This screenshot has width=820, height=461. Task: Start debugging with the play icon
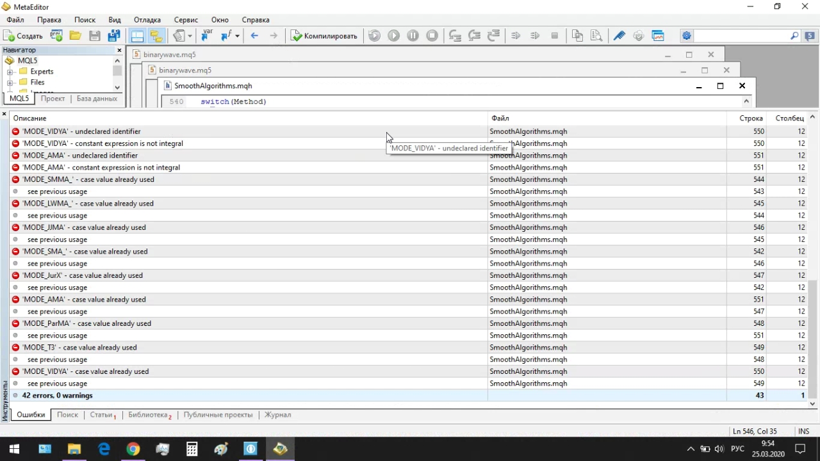pyautogui.click(x=394, y=36)
